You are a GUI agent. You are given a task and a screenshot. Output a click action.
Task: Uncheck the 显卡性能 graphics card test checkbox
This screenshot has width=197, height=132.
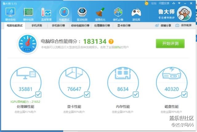[x=87, y=94]
